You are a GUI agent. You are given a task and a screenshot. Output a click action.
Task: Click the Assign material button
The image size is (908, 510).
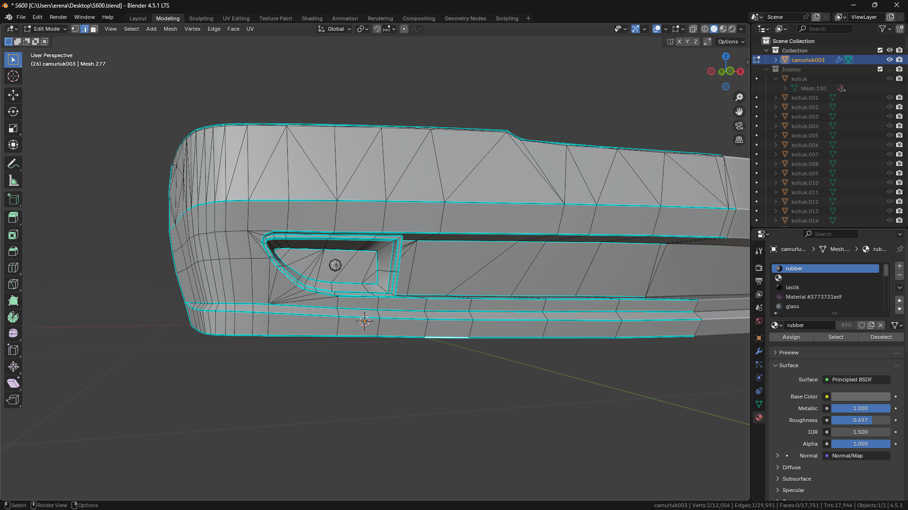coord(791,337)
